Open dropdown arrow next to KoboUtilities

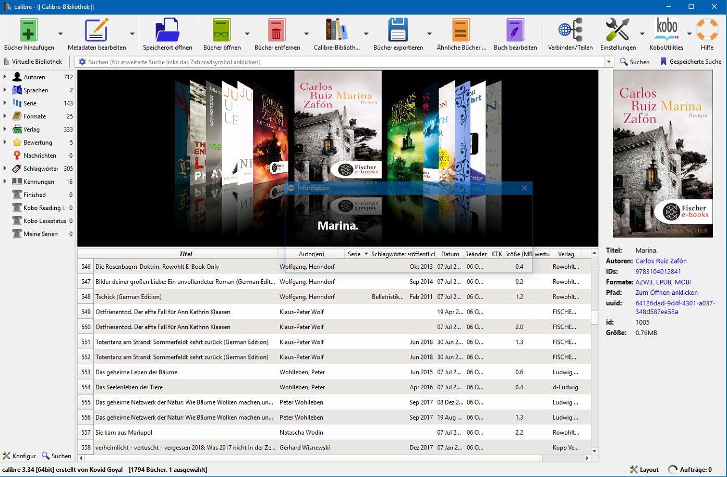689,34
